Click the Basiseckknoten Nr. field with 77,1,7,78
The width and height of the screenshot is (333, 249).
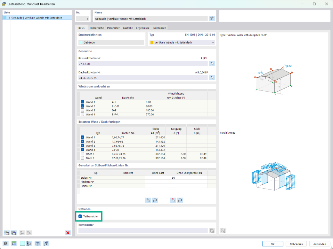coord(143,64)
